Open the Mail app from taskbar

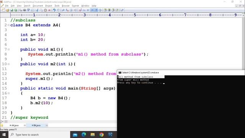(75, 135)
